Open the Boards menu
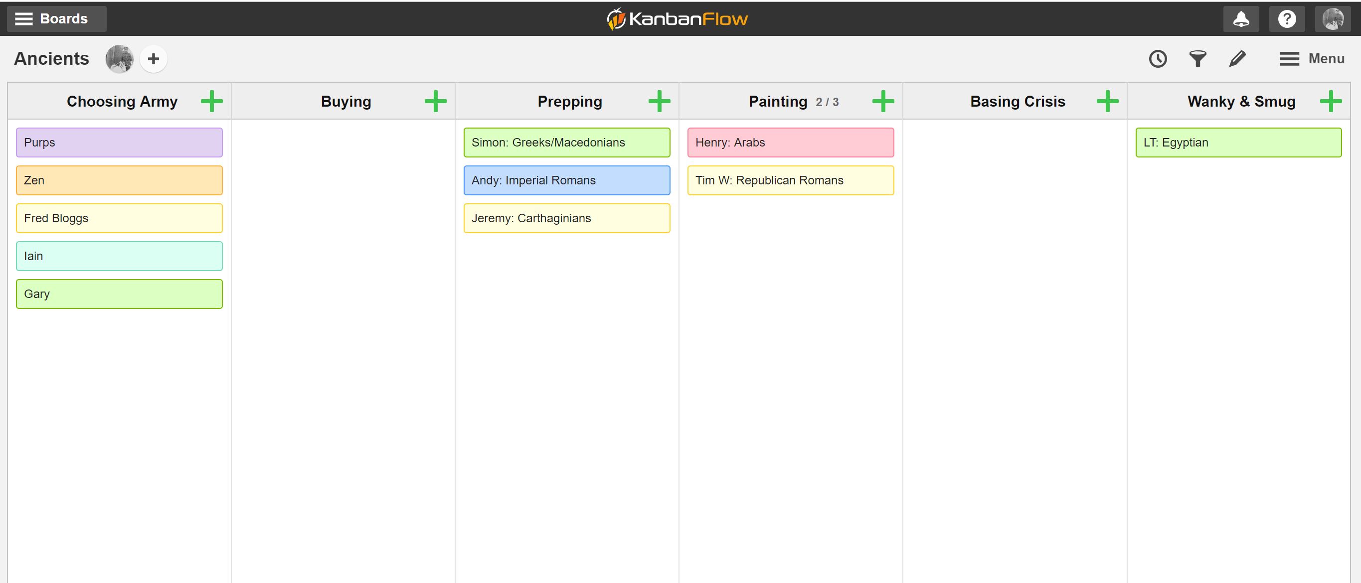This screenshot has height=583, width=1361. [x=56, y=19]
